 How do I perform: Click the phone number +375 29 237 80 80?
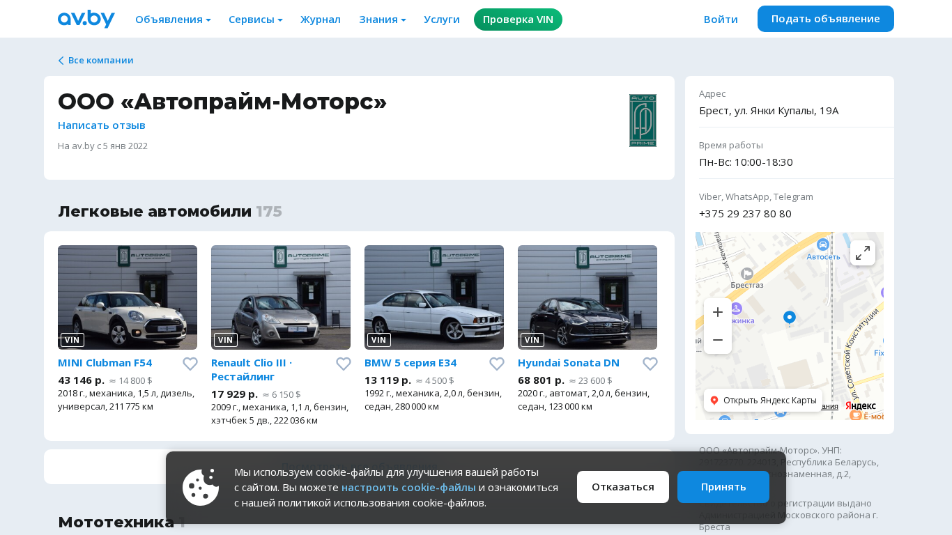click(745, 214)
